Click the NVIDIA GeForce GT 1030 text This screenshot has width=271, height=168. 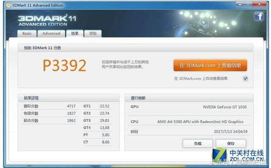[225, 107]
